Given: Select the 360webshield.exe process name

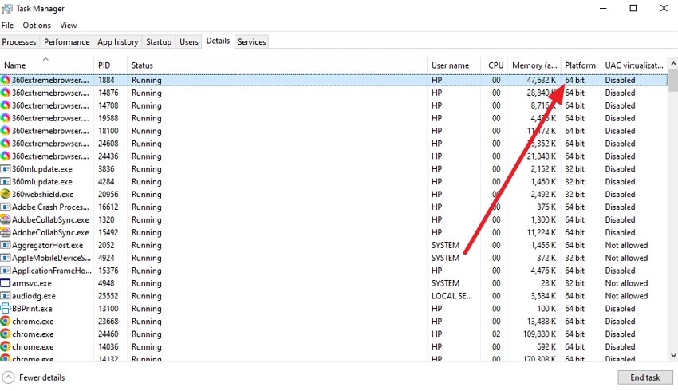Looking at the screenshot, I should pyautogui.click(x=43, y=194).
